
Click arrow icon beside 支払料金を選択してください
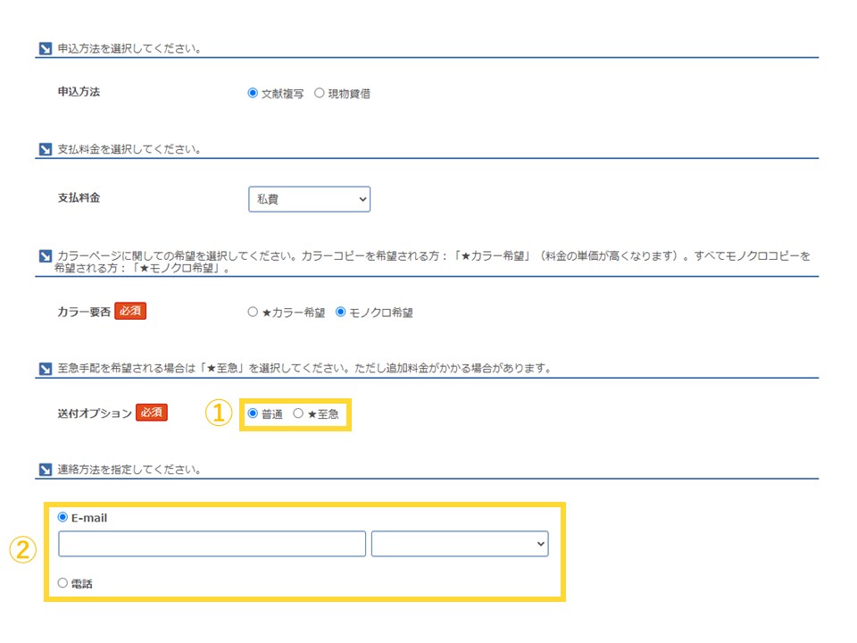(46, 149)
